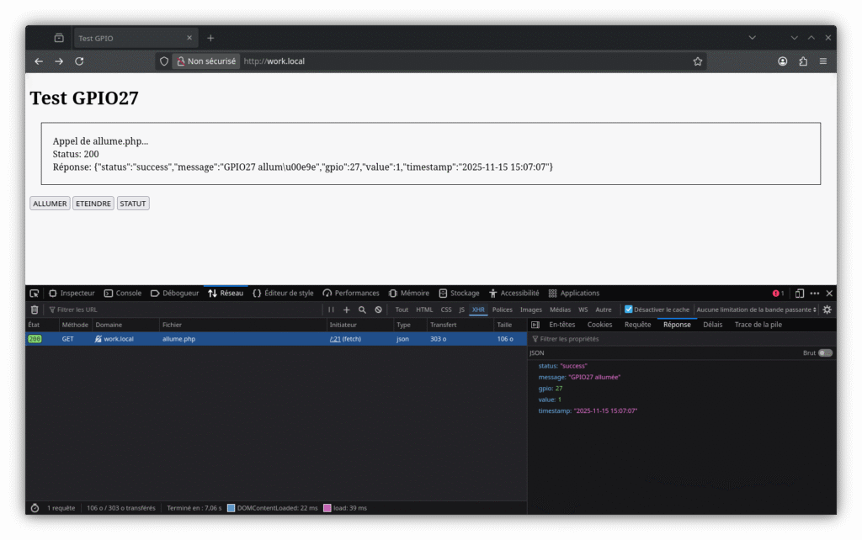Open network settings gear icon
This screenshot has height=540, width=862.
(x=827, y=310)
